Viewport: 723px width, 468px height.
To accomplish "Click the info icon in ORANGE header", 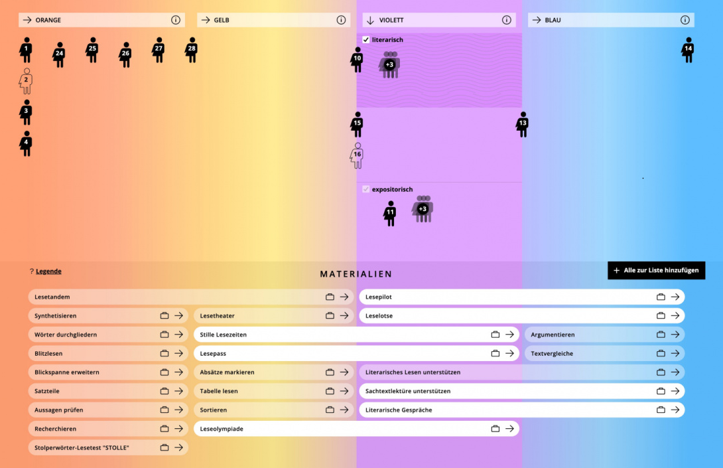I will (x=176, y=20).
